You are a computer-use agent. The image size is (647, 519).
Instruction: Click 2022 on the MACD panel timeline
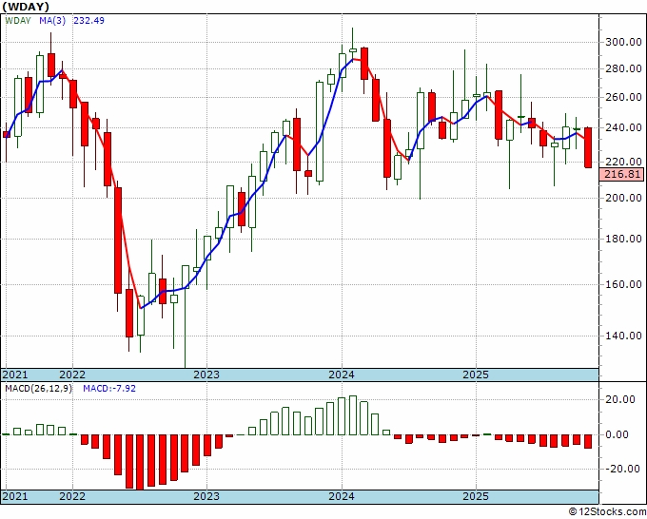coord(72,496)
